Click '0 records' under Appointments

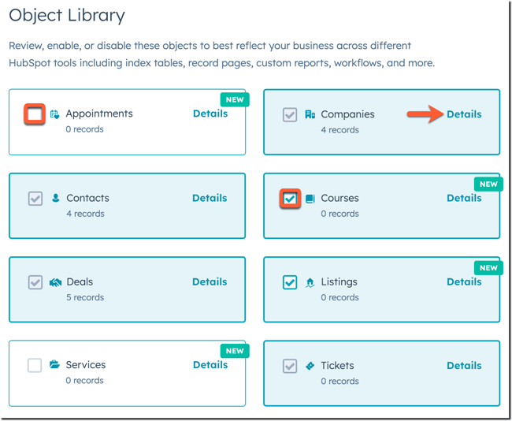[84, 129]
